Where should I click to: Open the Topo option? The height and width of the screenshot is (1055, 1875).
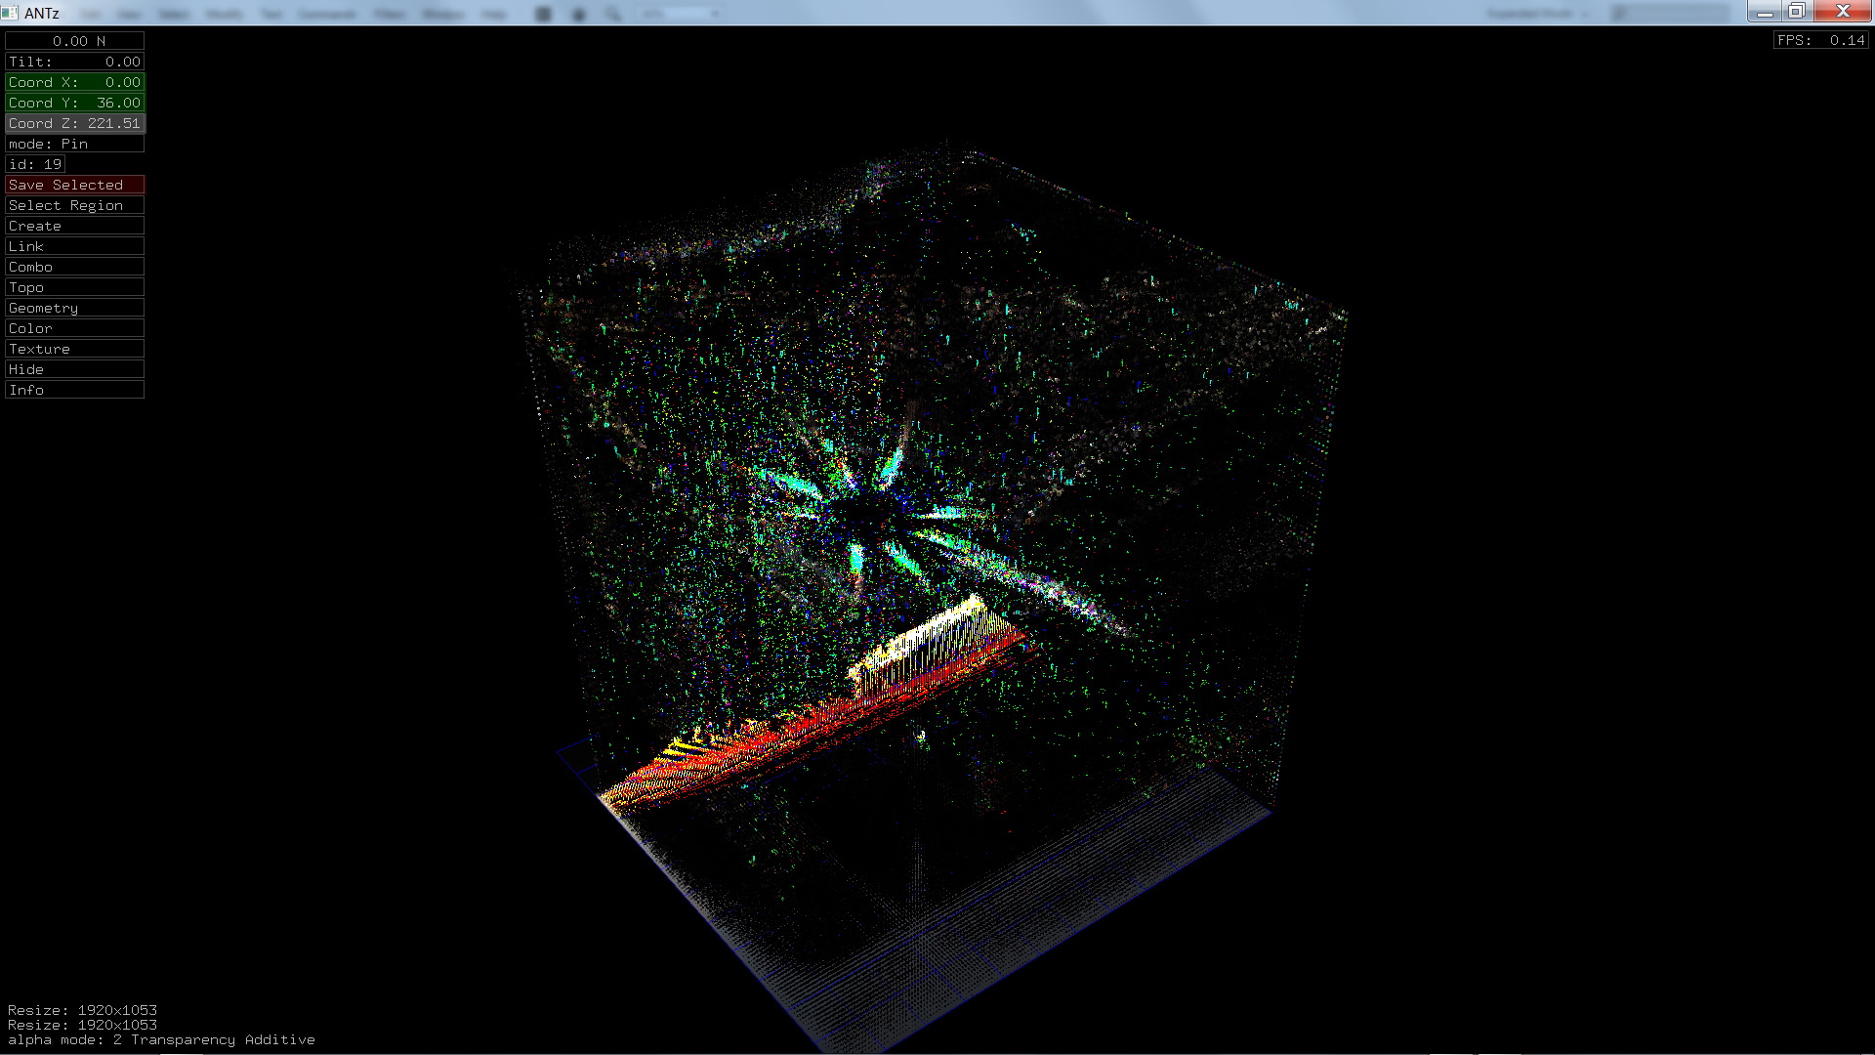(x=74, y=287)
